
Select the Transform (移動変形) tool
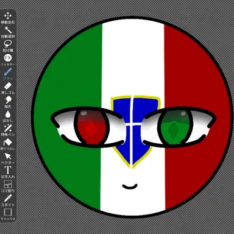pos(8,18)
